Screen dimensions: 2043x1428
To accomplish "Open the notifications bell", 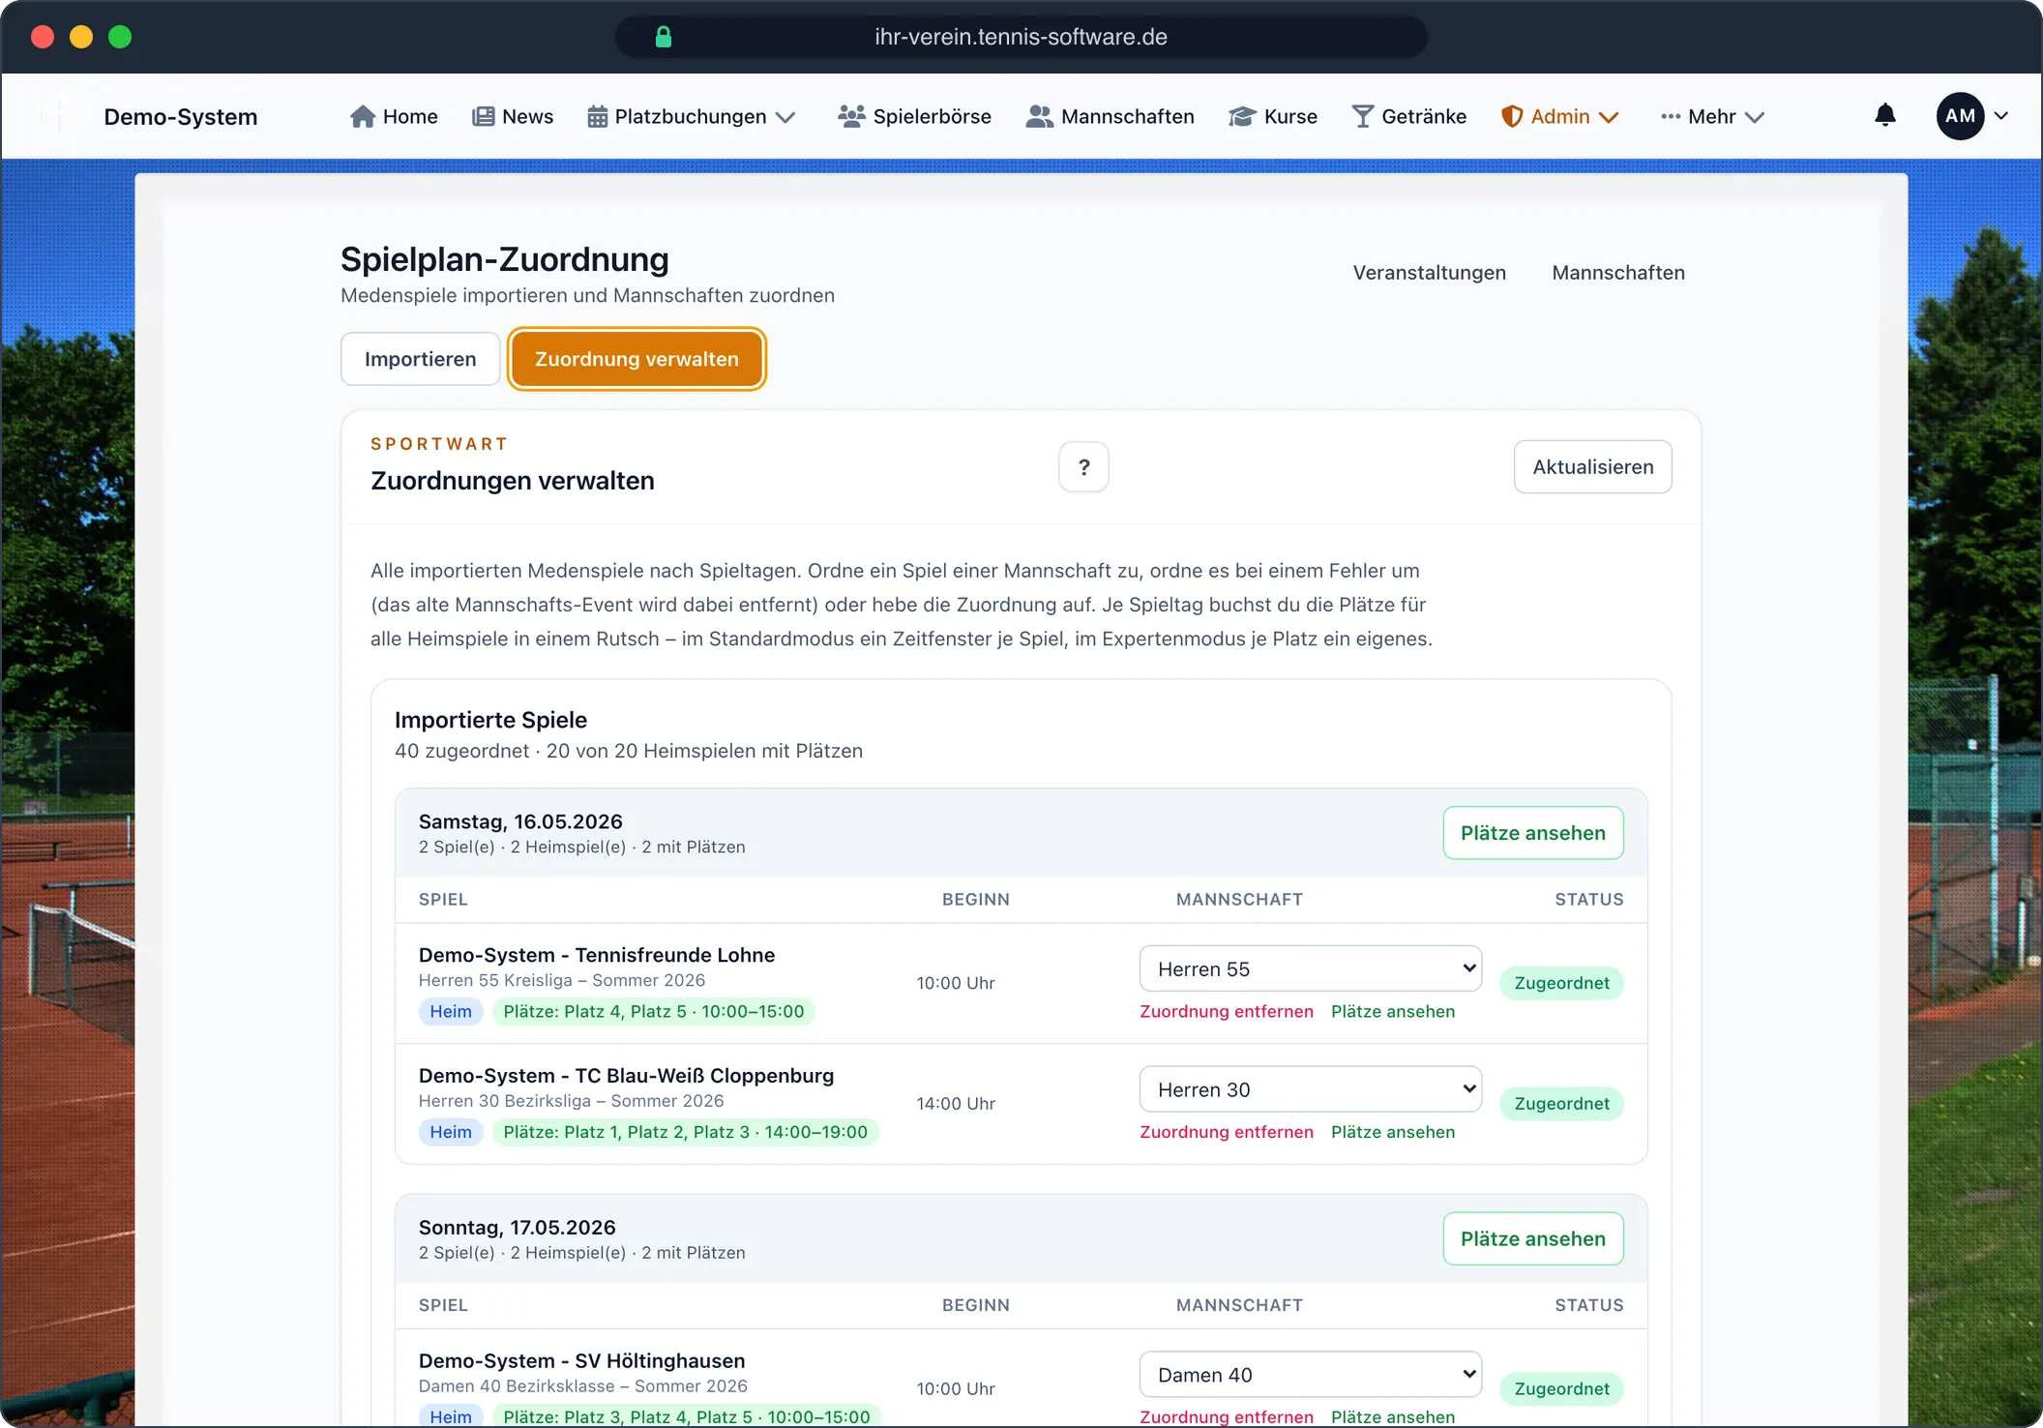I will click(x=1885, y=115).
